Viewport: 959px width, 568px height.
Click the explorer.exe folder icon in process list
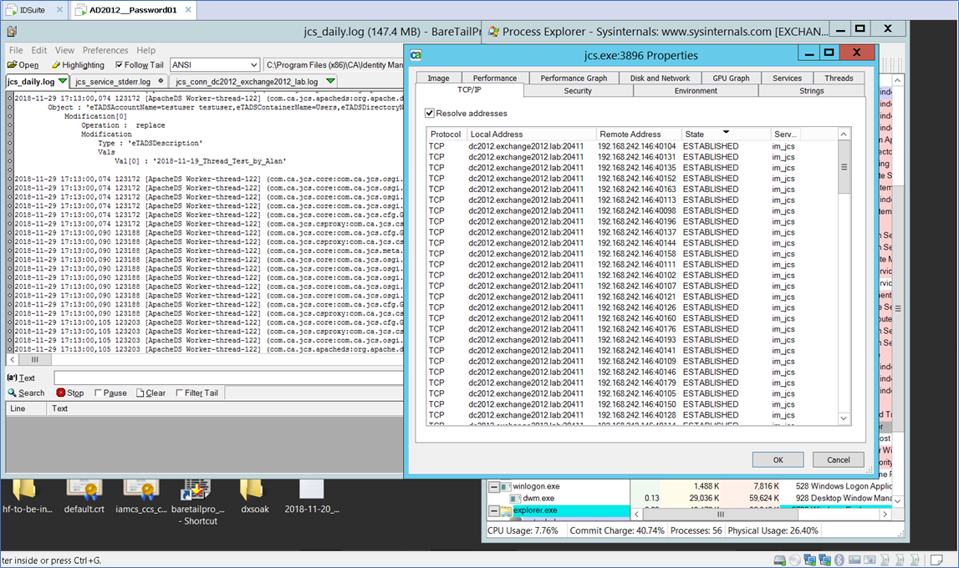click(507, 510)
